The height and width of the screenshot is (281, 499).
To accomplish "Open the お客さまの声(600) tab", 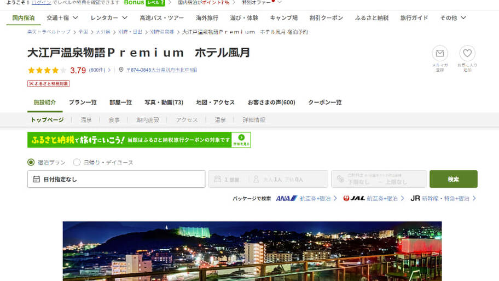I will [x=271, y=102].
